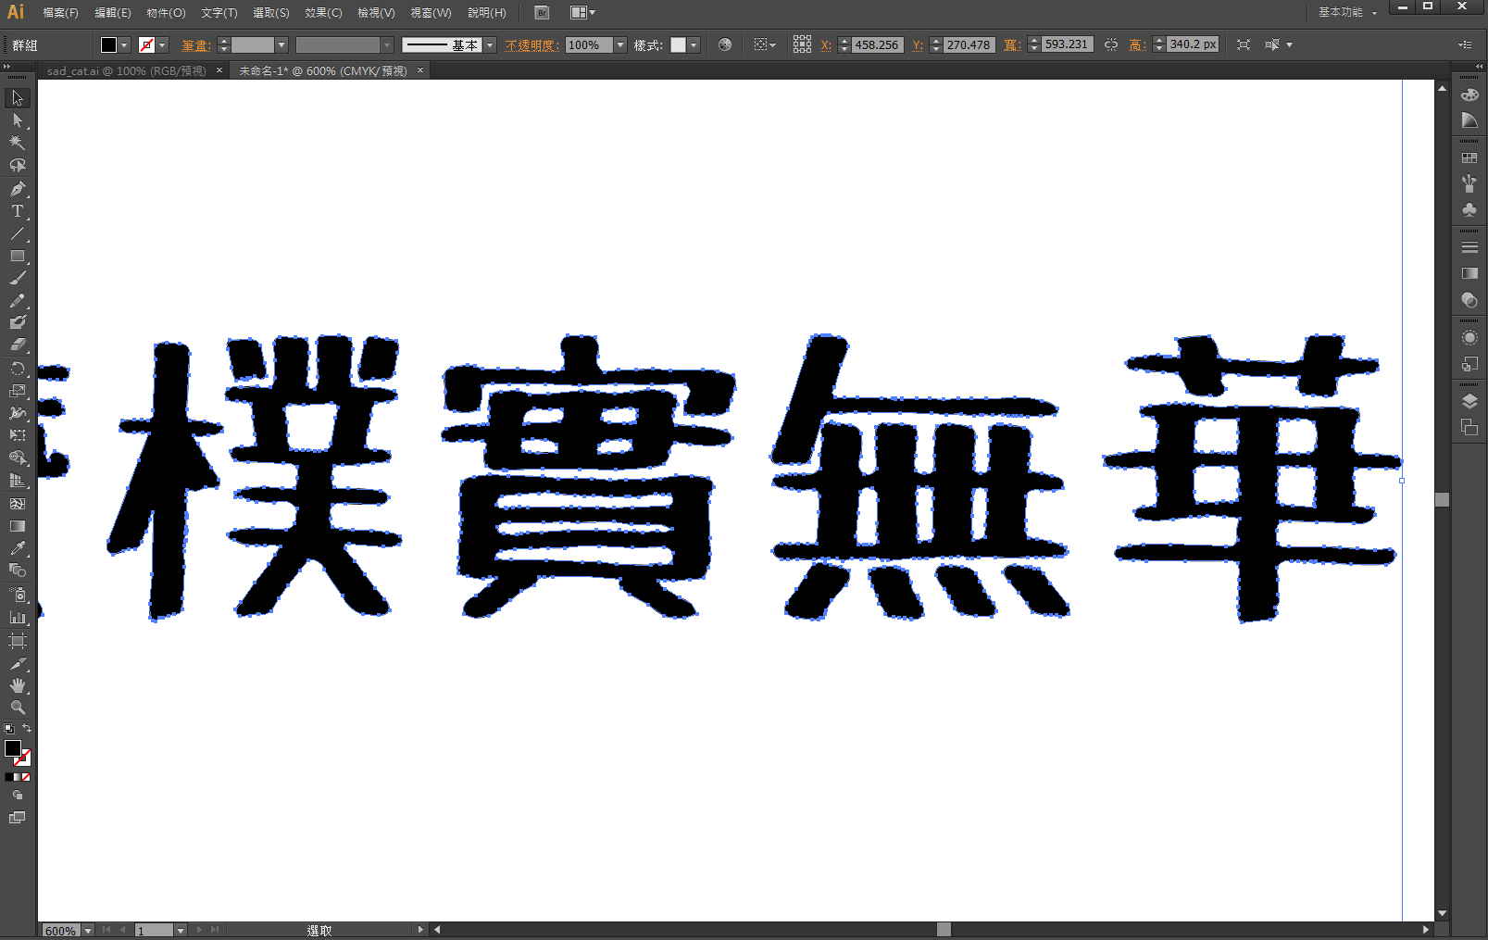This screenshot has height=940, width=1488.
Task: Open the 視窗(W) menu
Action: (x=431, y=13)
